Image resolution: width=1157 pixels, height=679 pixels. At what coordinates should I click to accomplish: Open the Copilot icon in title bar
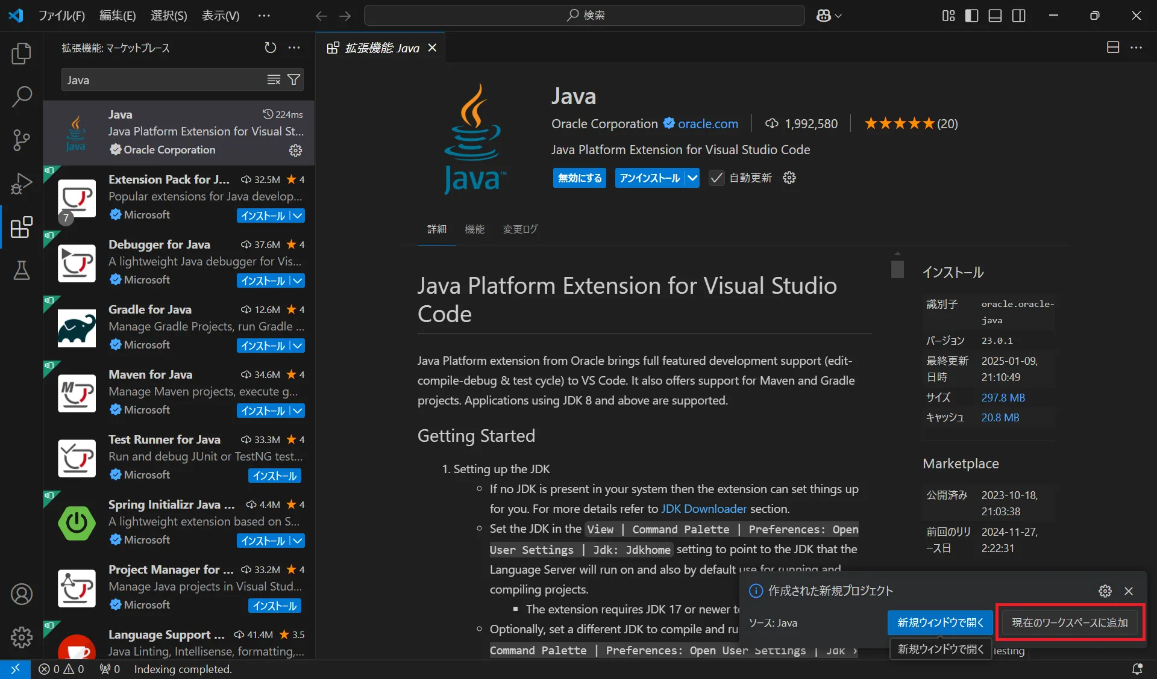tap(823, 16)
